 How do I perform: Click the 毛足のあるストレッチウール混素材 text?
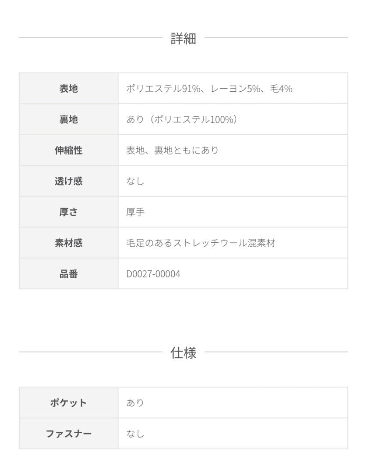201,243
